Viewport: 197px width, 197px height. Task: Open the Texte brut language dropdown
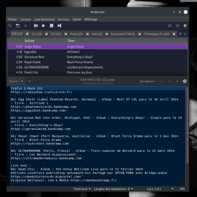pos(82,189)
